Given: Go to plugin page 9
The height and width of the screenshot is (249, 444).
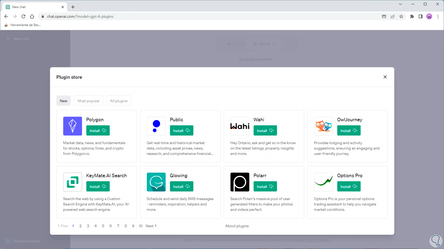Looking at the screenshot, I should pyautogui.click(x=133, y=226).
